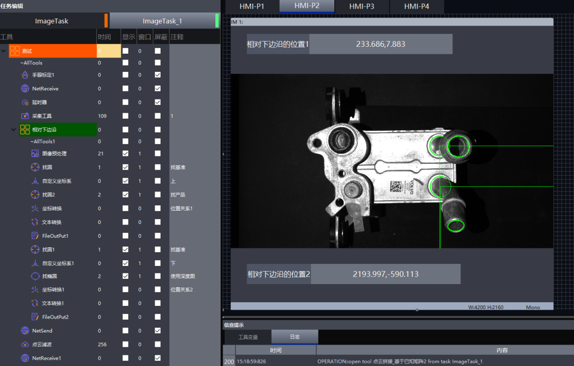Select the 点云滤波 cloud icon
574x366 pixels.
coord(24,345)
